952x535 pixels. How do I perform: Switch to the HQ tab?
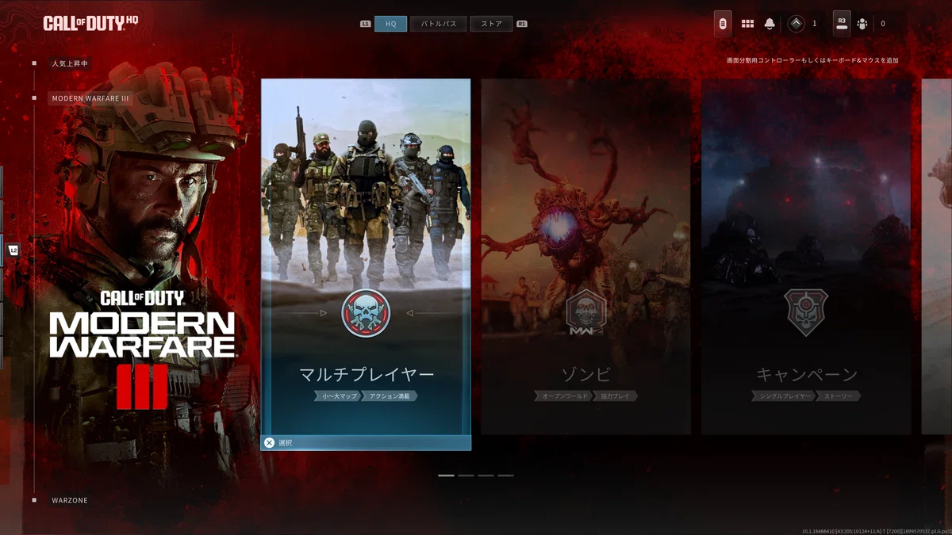(390, 24)
